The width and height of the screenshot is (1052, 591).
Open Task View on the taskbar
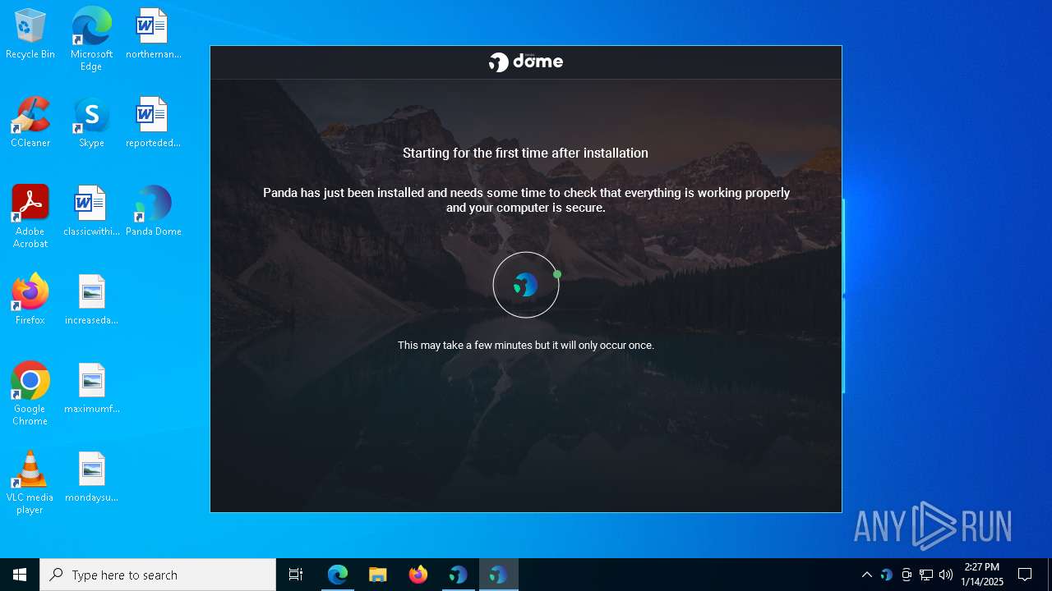296,575
